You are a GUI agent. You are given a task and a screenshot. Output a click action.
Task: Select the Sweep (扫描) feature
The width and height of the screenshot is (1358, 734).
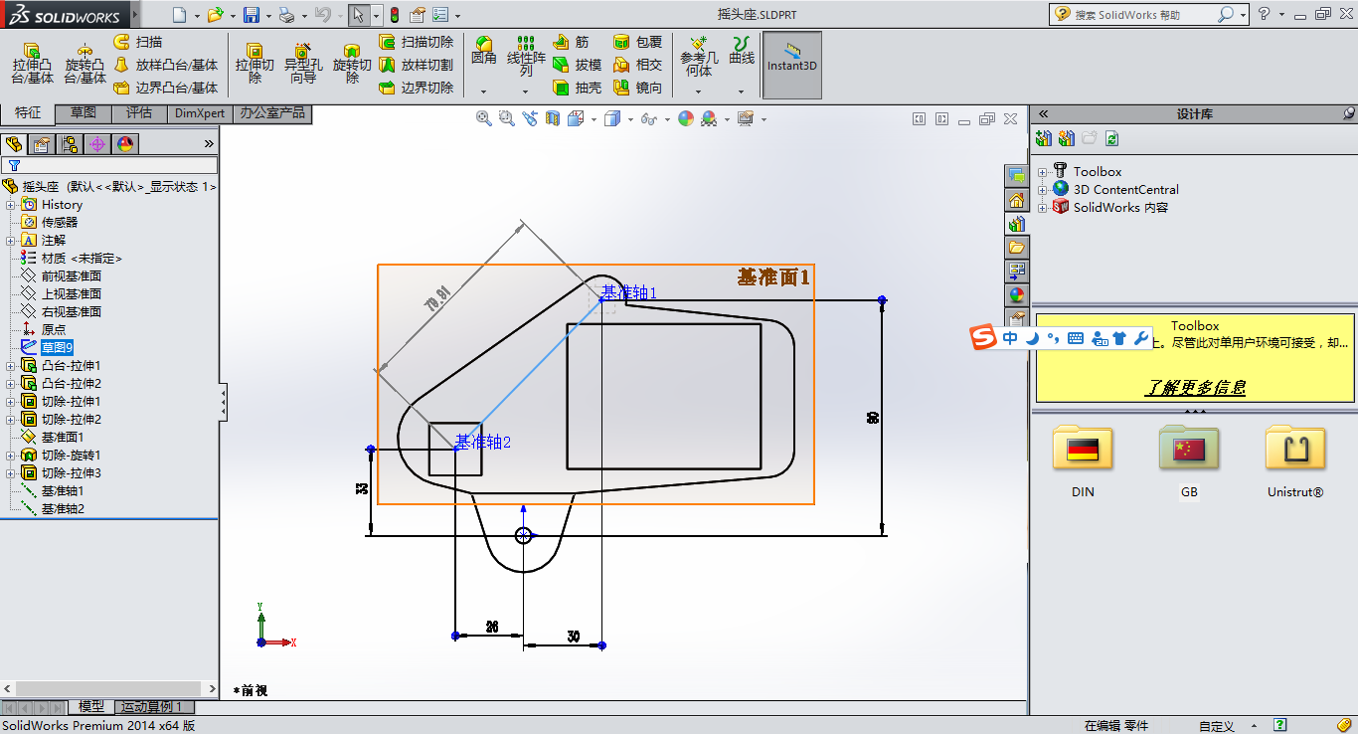[x=138, y=42]
